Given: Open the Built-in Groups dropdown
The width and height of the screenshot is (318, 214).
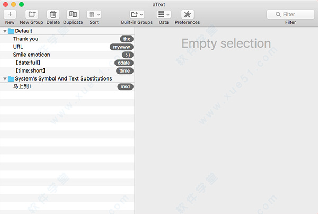Looking at the screenshot, I should 137,14.
